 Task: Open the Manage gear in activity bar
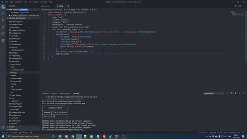click(x=3, y=127)
